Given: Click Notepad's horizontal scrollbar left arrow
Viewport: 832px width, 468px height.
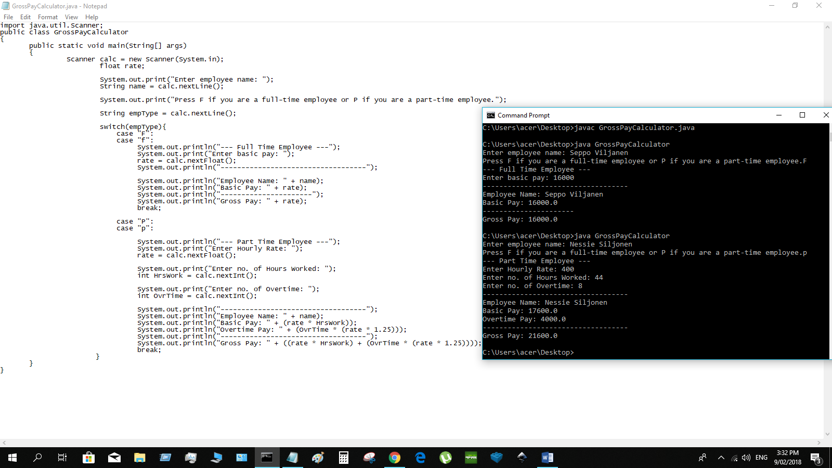Looking at the screenshot, I should tap(4, 443).
